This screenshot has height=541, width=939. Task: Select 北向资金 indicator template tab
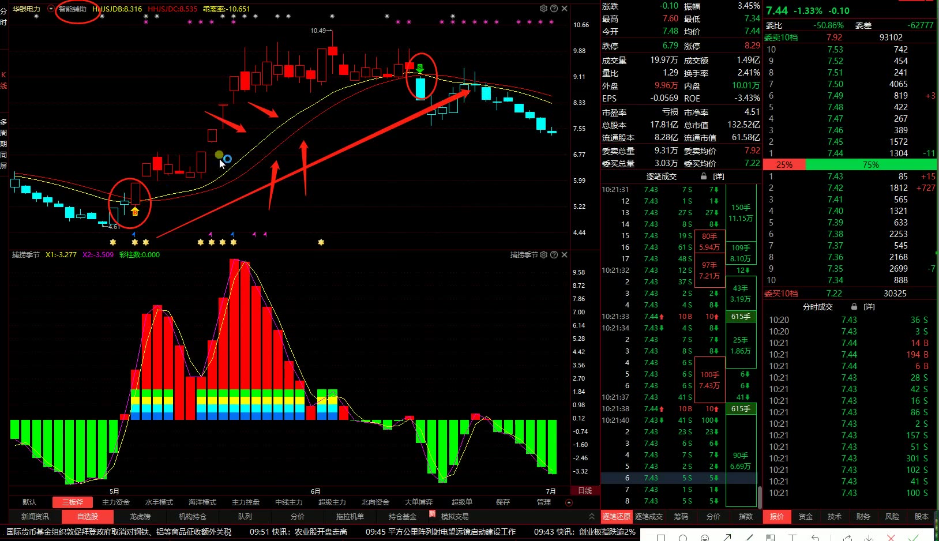[375, 502]
